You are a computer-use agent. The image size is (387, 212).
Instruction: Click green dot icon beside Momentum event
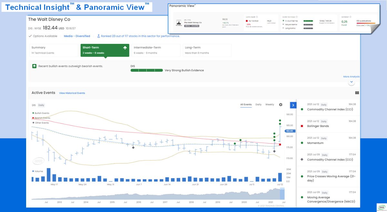[302, 143]
